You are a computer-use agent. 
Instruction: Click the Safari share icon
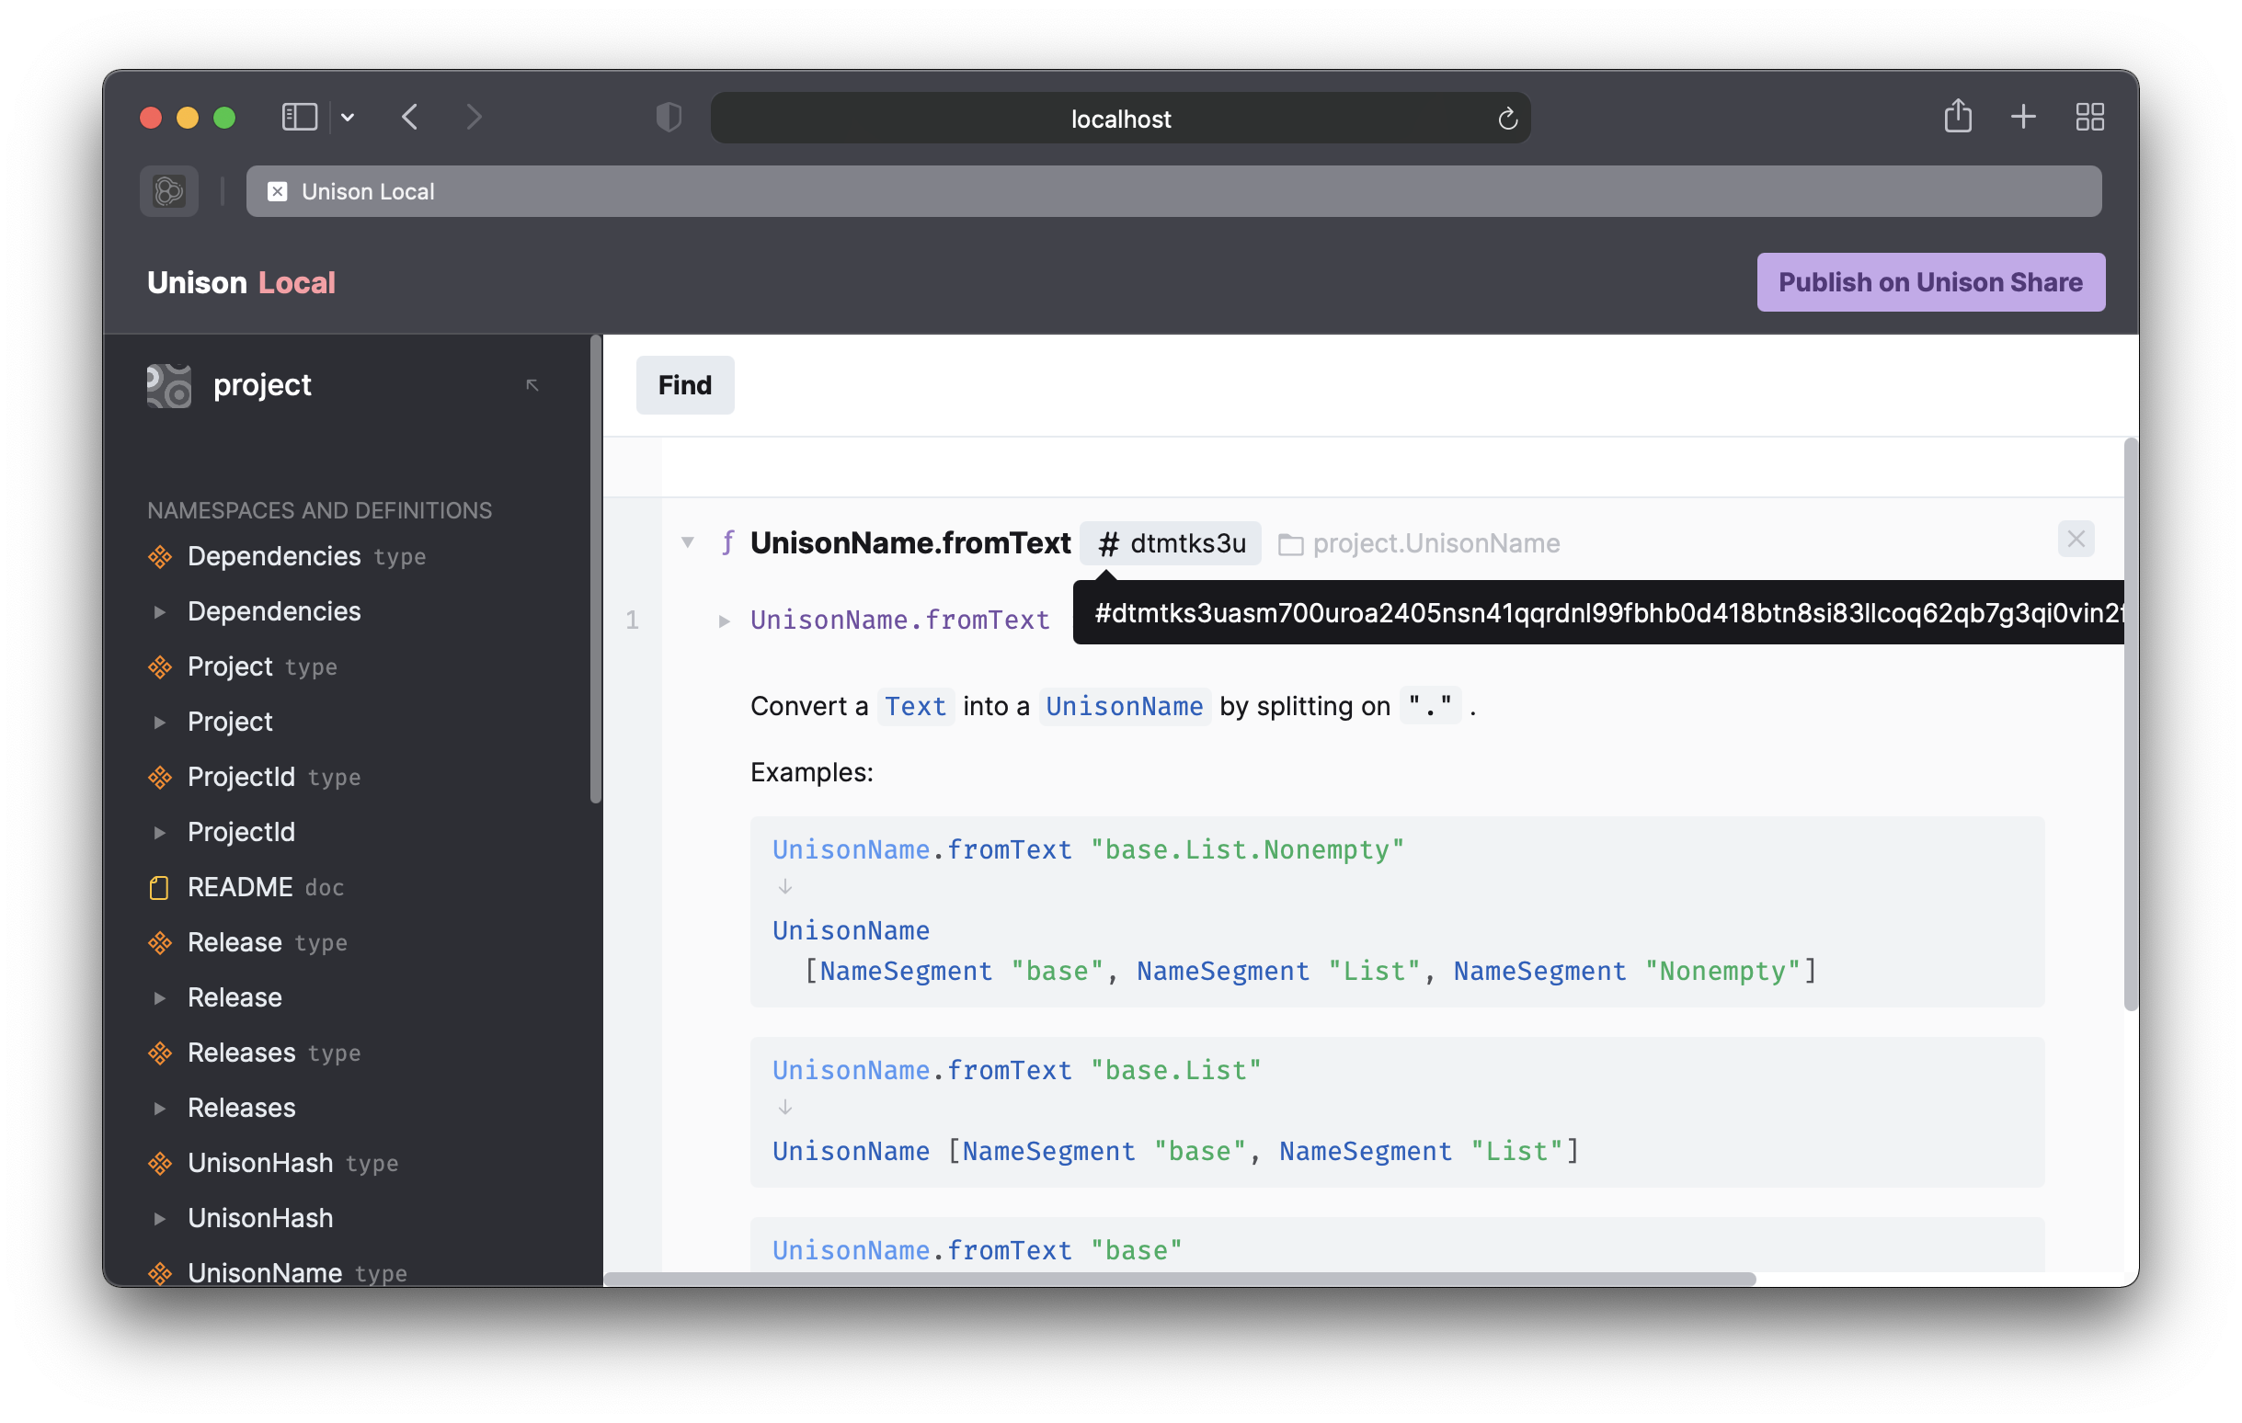point(1957,118)
